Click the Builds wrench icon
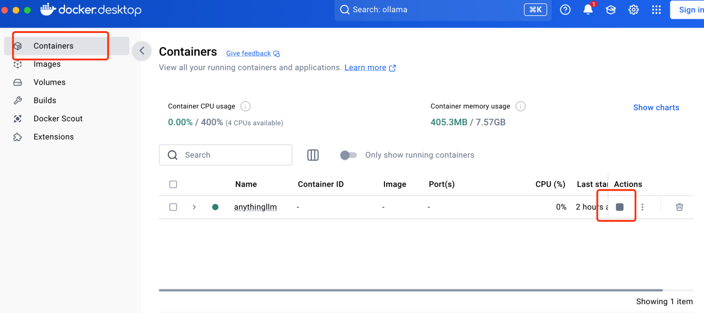 tap(18, 100)
